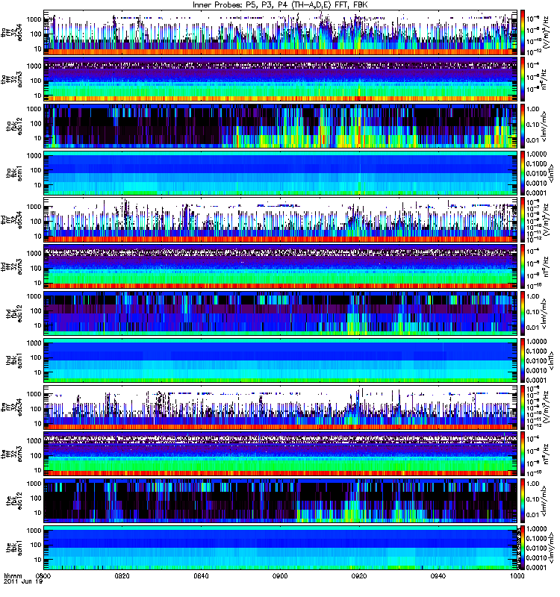Click the tha edc34 FFT spectrogram panel
Screen dimensions: 560x597
[281, 33]
